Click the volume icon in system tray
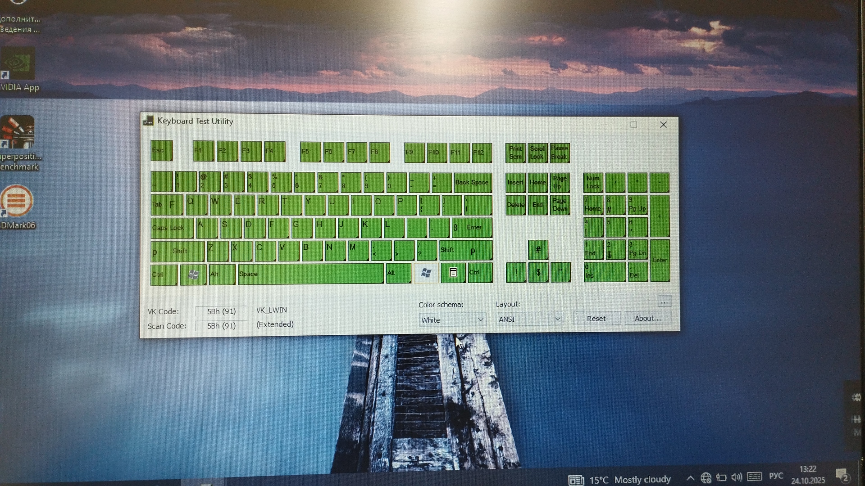This screenshot has width=865, height=486. [x=737, y=477]
